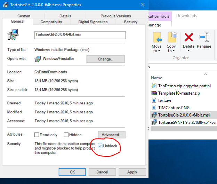
Task: Click the red Delete X icon
Action: point(188,37)
